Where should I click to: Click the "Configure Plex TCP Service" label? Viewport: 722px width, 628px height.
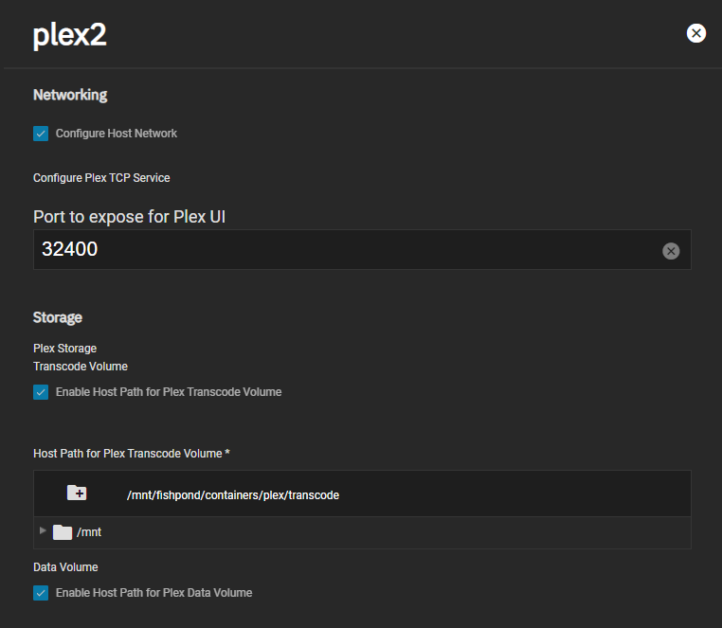101,178
